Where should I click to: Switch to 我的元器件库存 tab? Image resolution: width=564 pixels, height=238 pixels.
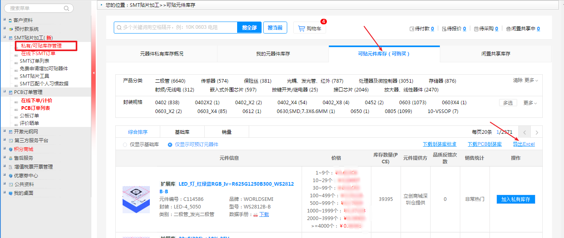pos(273,54)
